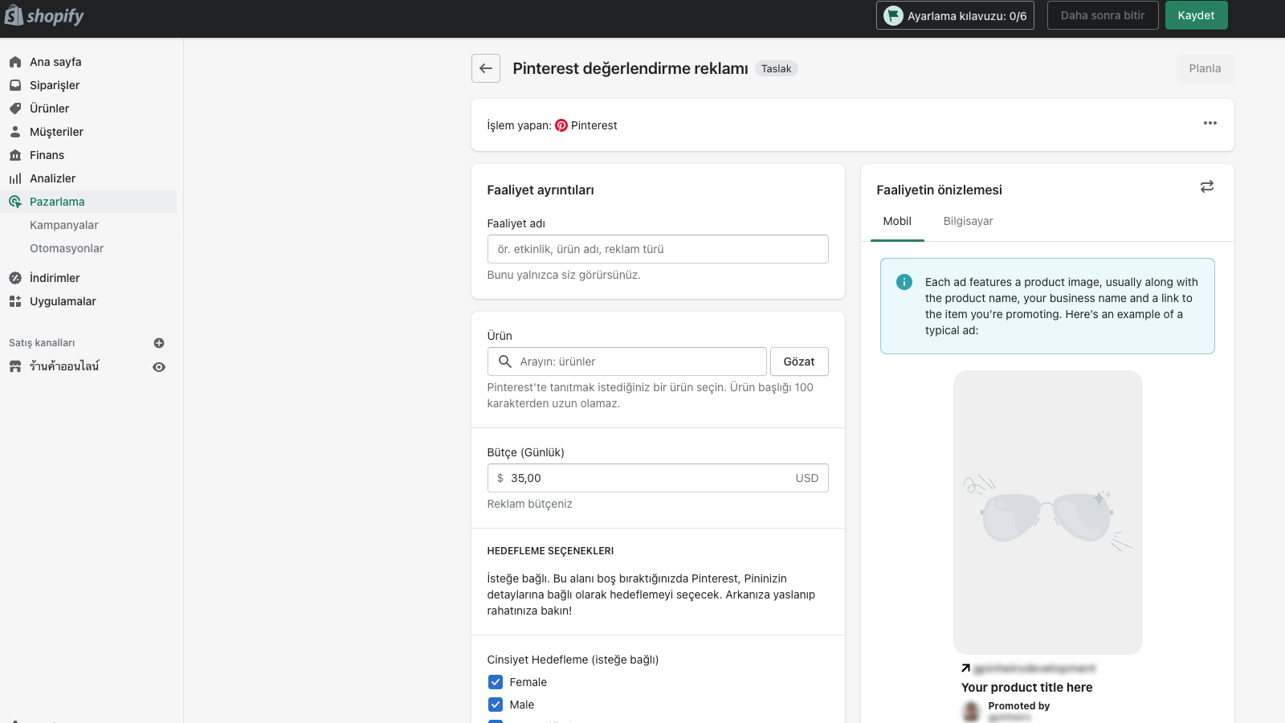1285x723 pixels.
Task: Uncheck the Female checkbox
Action: click(496, 682)
